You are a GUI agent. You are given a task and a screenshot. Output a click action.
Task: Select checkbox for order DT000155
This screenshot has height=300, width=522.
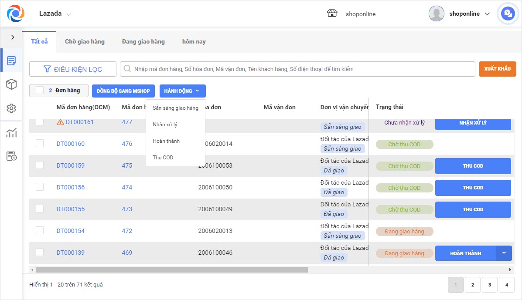pos(40,209)
